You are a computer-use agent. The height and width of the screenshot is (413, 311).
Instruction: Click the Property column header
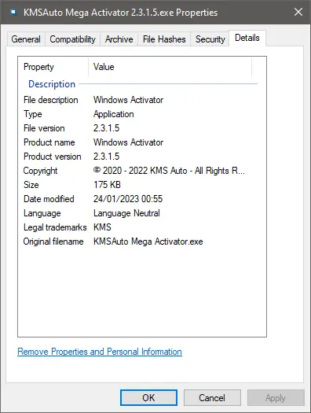click(53, 67)
